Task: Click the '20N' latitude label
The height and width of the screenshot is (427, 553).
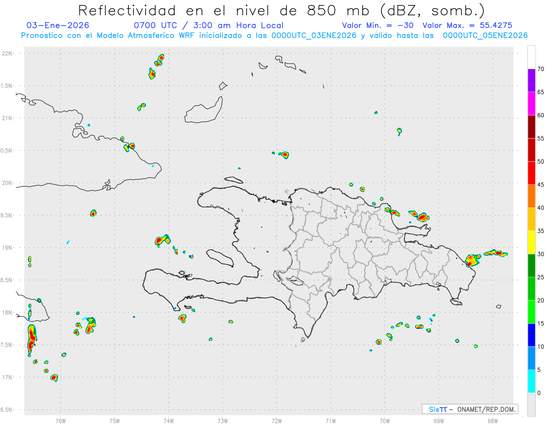Action: click(x=8, y=183)
